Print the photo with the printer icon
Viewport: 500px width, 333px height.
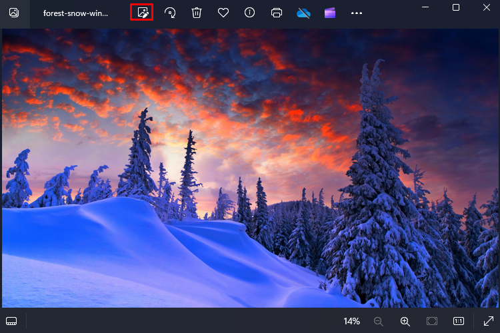(277, 13)
